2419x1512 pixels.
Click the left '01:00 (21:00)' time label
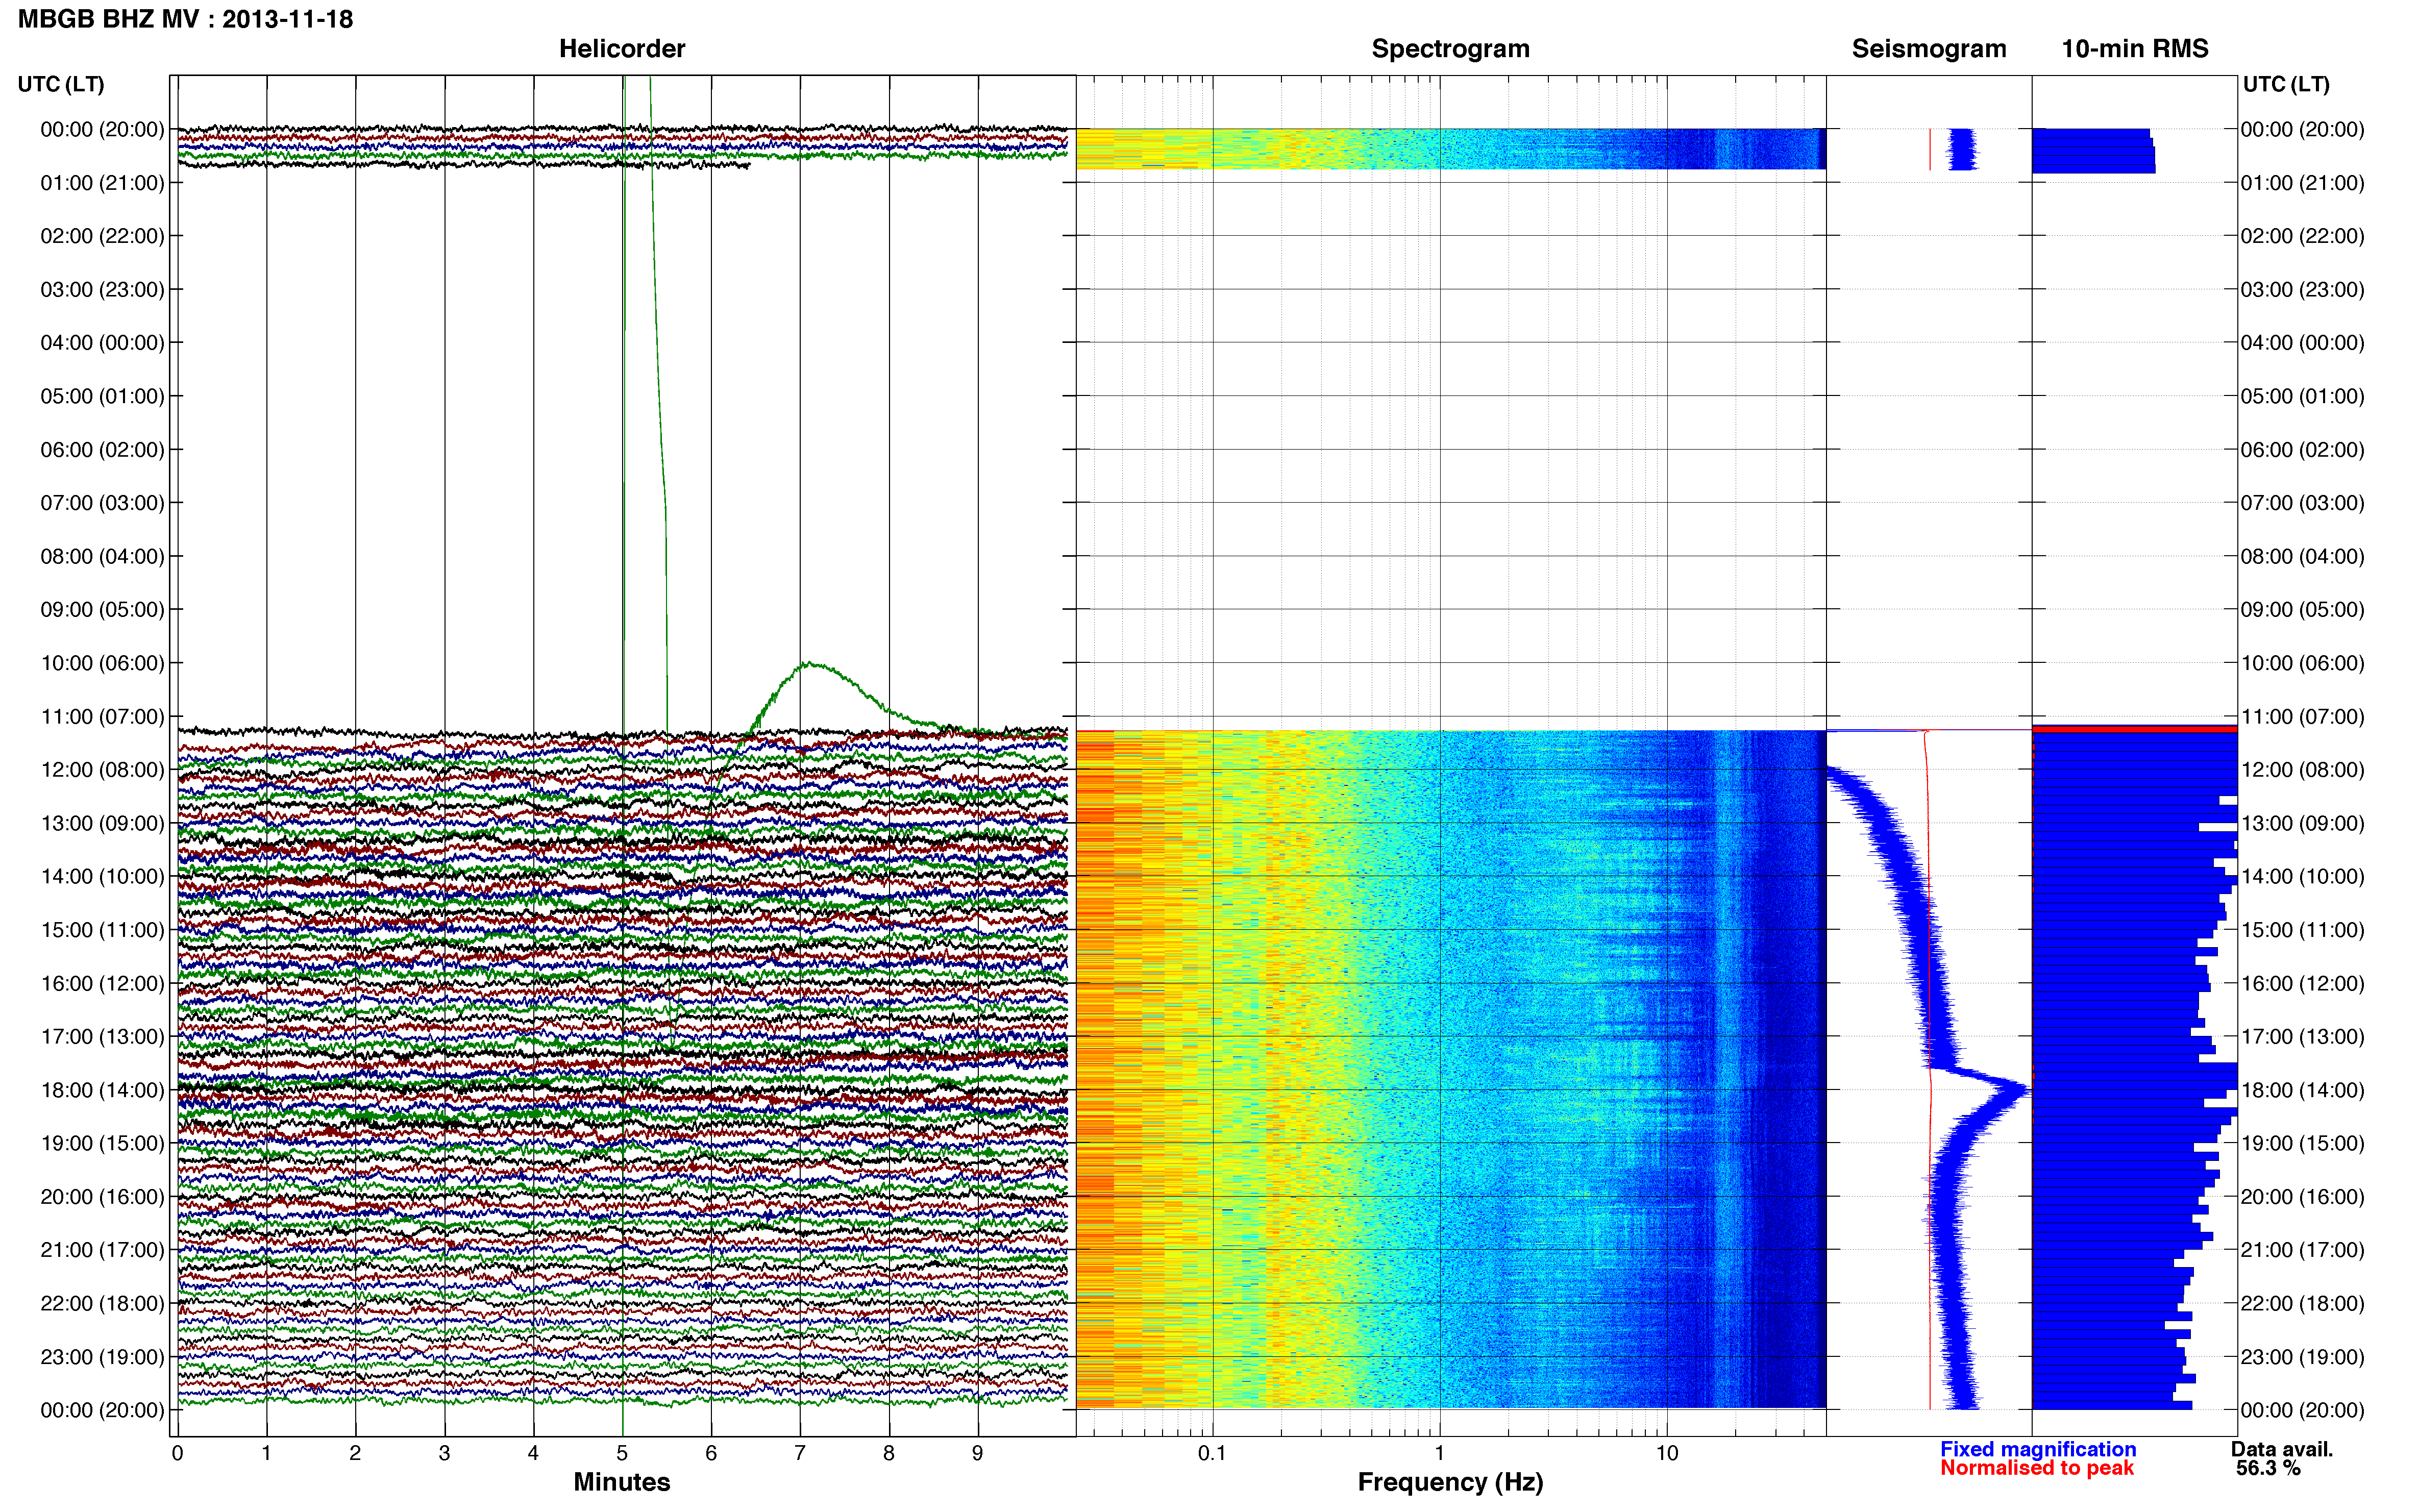102,183
